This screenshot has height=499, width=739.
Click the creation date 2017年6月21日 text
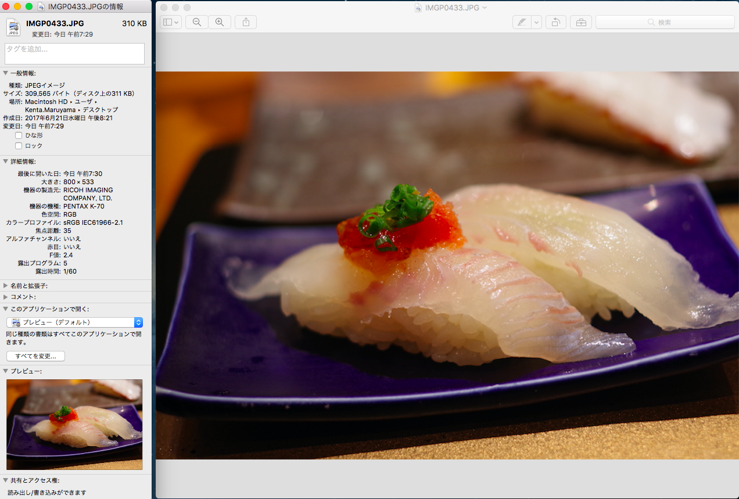[x=69, y=118]
